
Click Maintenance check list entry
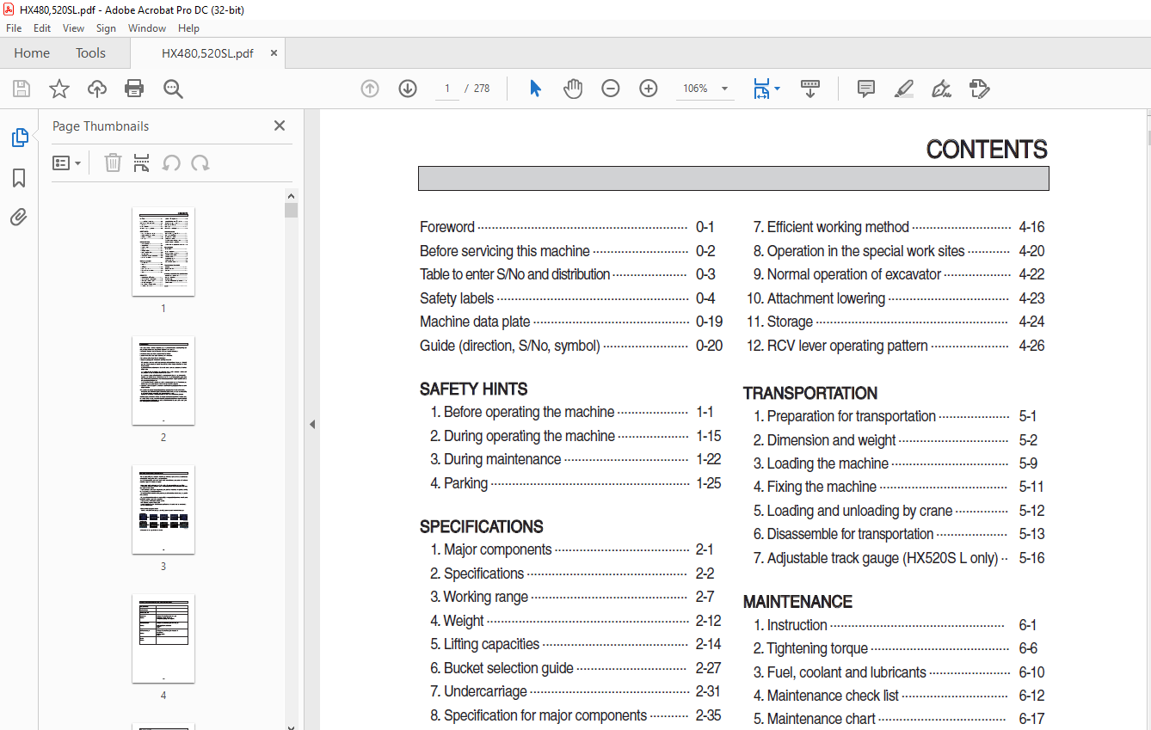pyautogui.click(x=899, y=696)
